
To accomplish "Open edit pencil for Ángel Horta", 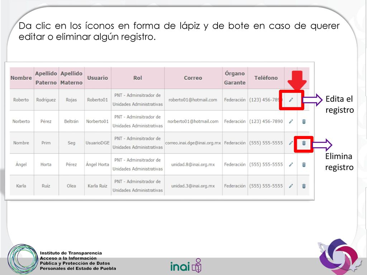I will click(x=291, y=165).
